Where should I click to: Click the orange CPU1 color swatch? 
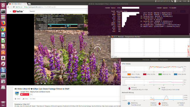pos(129,74)
